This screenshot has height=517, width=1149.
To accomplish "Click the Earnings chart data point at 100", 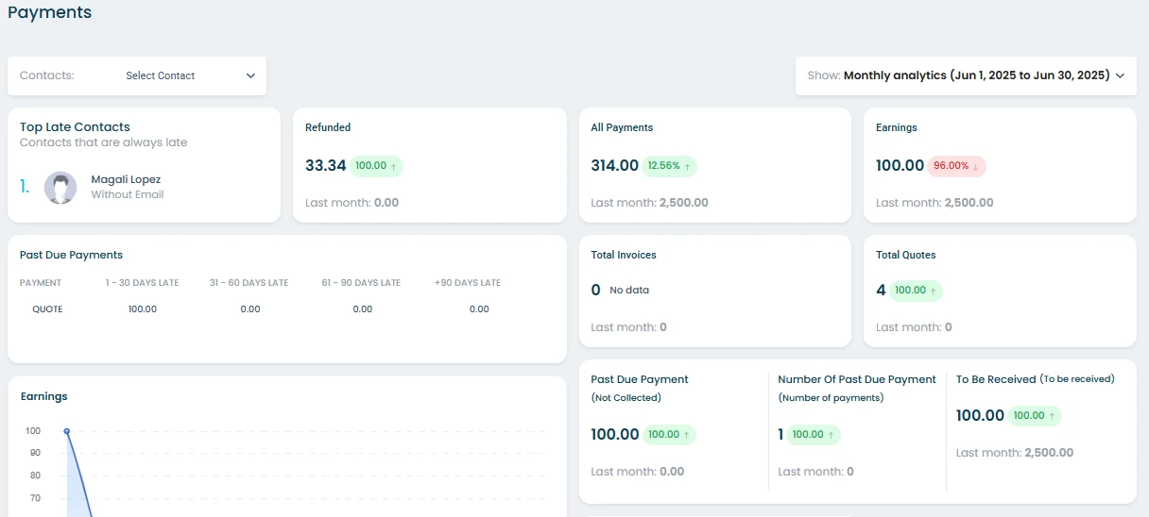I will click(67, 431).
